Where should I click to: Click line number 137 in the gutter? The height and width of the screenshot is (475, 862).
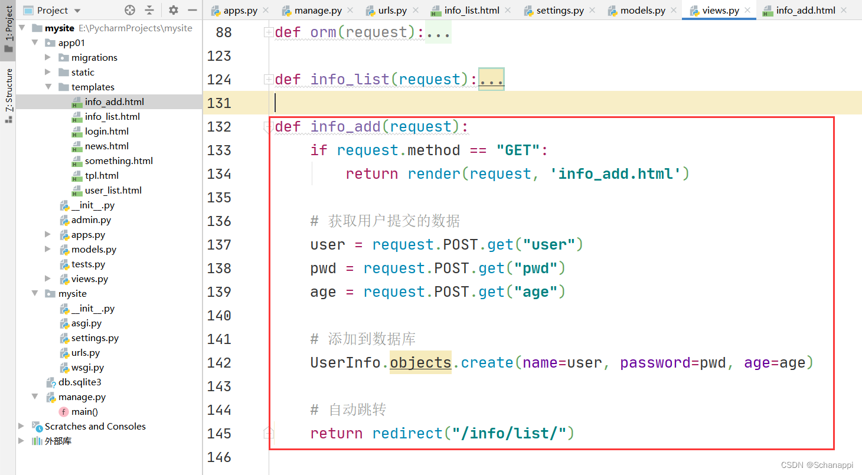tap(219, 244)
